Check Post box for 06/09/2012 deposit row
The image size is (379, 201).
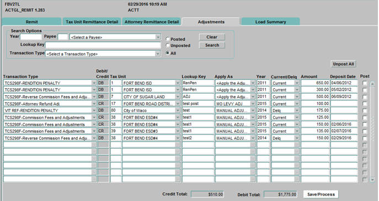point(365,97)
